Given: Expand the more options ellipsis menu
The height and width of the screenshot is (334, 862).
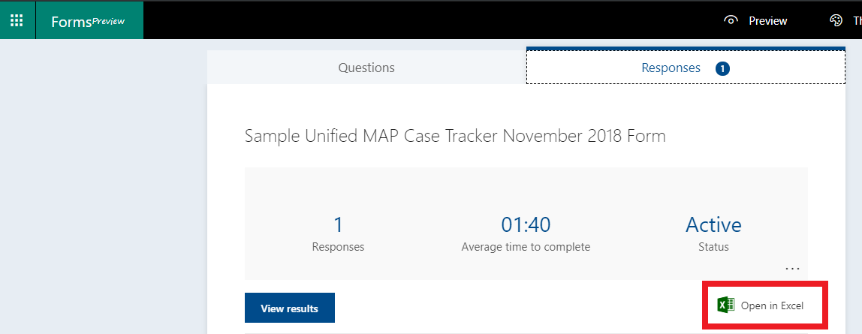Looking at the screenshot, I should click(x=792, y=268).
